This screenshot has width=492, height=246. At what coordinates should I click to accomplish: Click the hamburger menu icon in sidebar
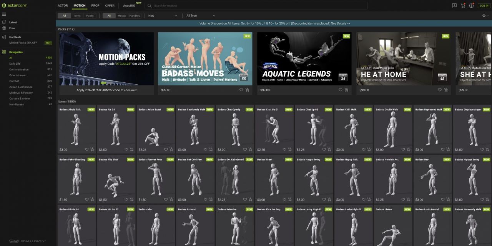click(x=4, y=14)
